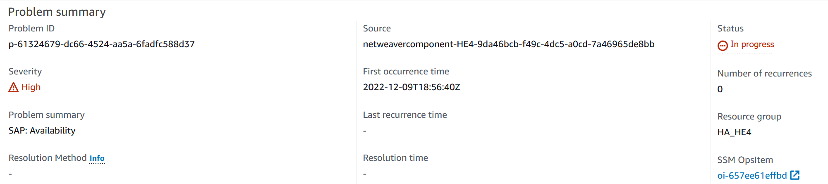Click the external link icon beside the OpsItem
The height and width of the screenshot is (184, 828).
pyautogui.click(x=795, y=175)
